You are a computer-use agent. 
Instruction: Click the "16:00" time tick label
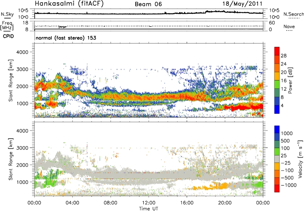pos(187,203)
